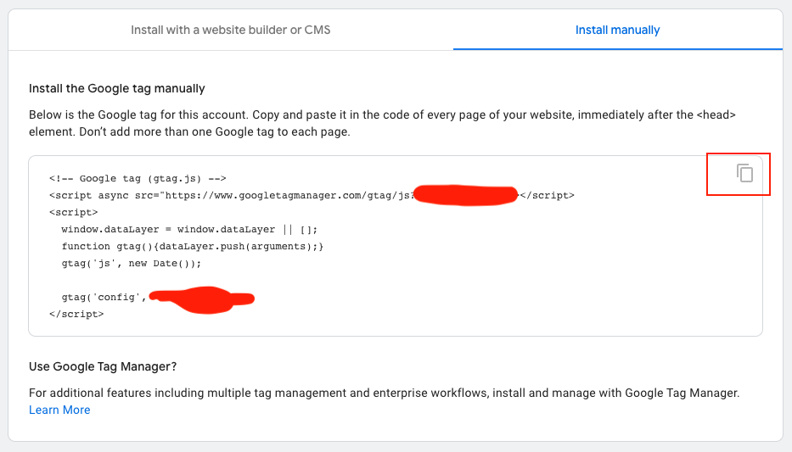Copy the Google tag code snippet
This screenshot has width=792, height=452.
pos(744,173)
